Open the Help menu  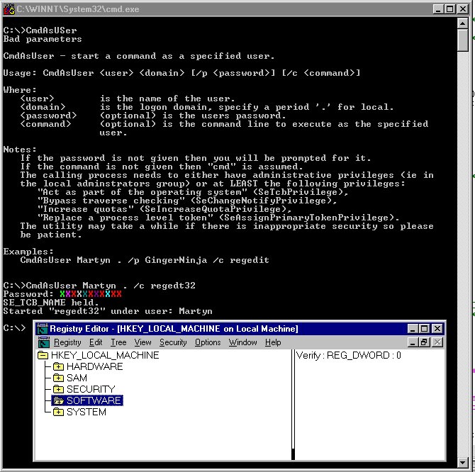click(273, 342)
